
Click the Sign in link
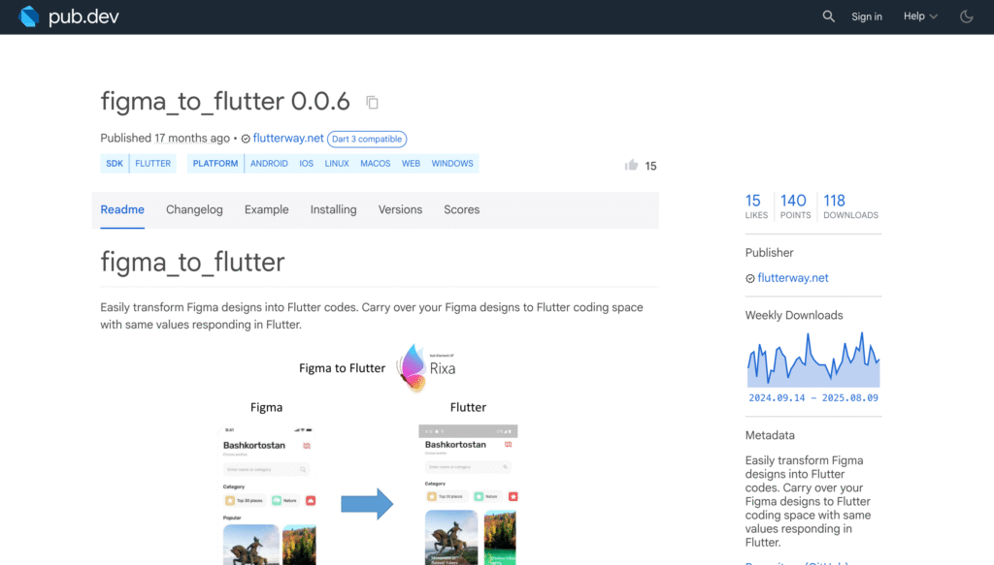866,16
